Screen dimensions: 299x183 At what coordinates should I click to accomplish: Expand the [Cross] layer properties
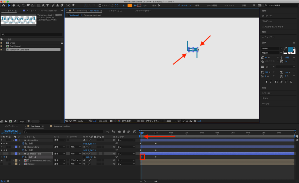(13, 164)
